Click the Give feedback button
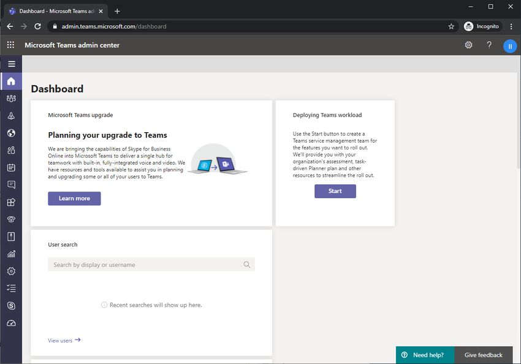This screenshot has height=364, width=521. pyautogui.click(x=484, y=355)
